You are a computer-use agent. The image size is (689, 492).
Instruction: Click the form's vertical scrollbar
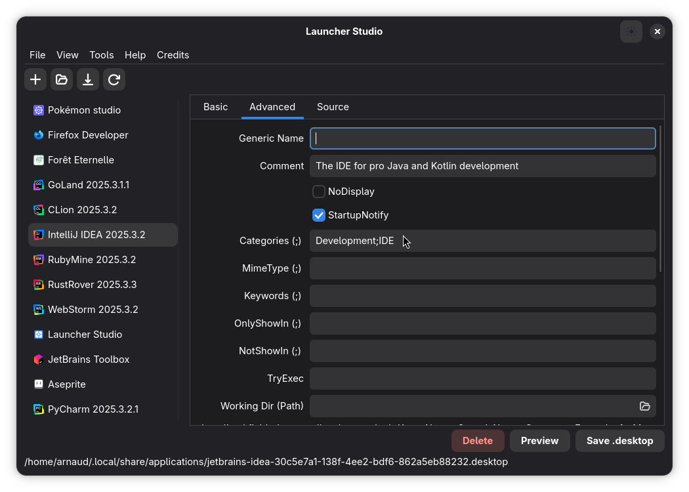(660, 199)
